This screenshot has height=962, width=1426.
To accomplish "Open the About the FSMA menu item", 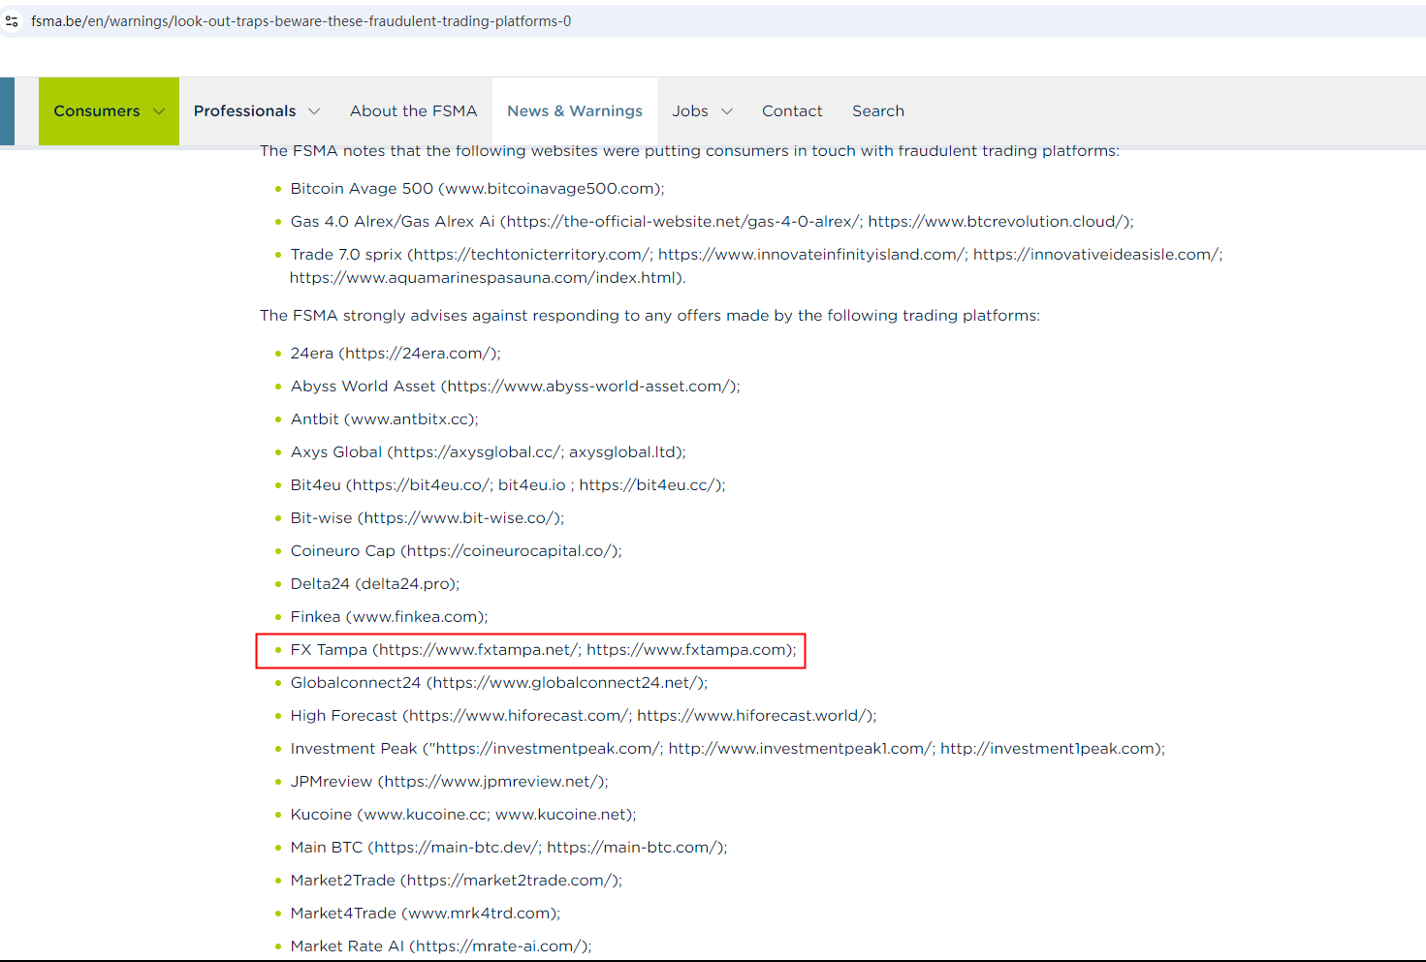I will [413, 111].
